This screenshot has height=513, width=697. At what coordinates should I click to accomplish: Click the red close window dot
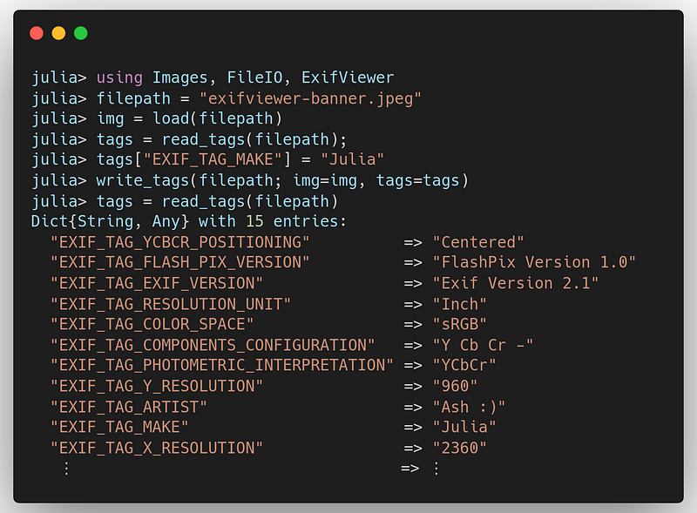[x=37, y=33]
